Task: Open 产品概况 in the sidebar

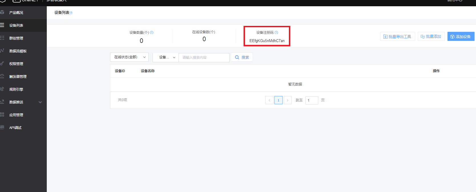Action: click(23, 12)
